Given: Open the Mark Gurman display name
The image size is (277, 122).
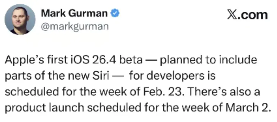Looking at the screenshot, I should pos(74,13).
